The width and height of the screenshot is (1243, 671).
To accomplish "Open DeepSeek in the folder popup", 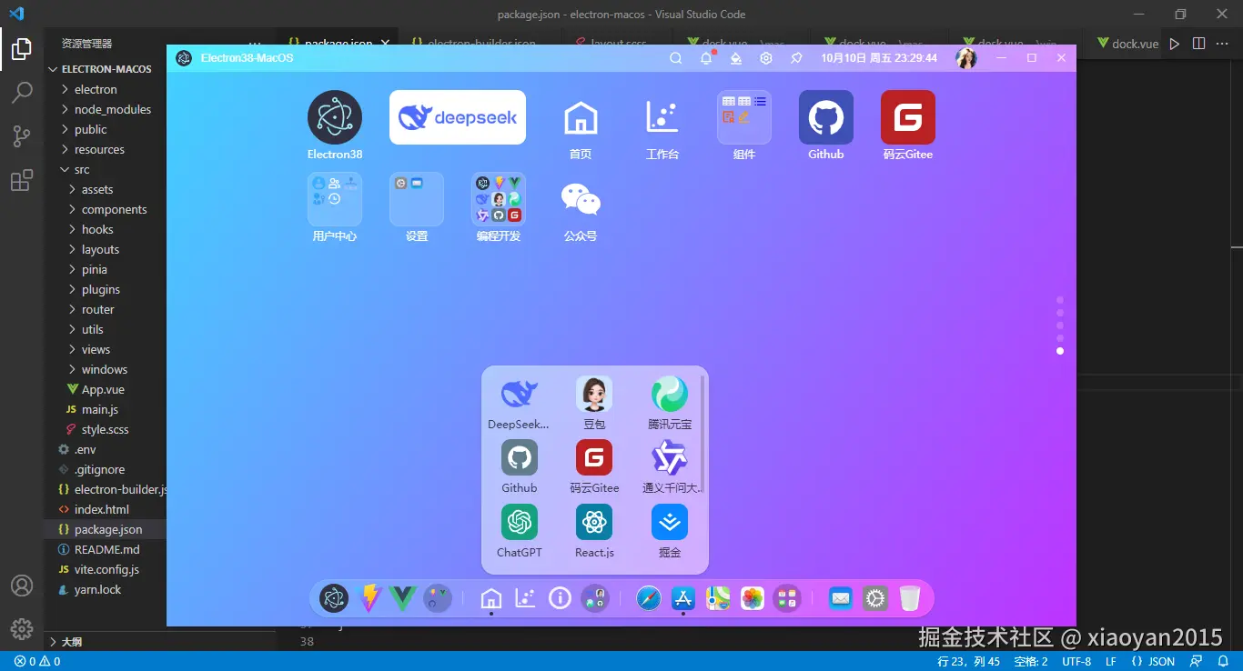I will [520, 395].
